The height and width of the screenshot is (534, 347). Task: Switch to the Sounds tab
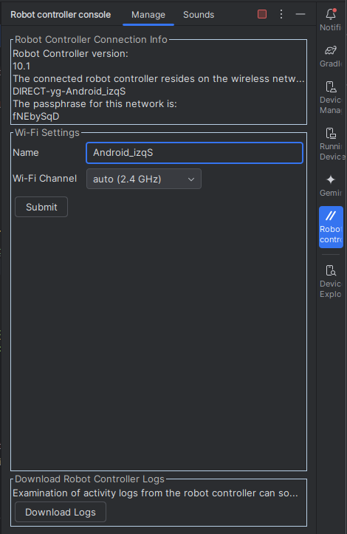pyautogui.click(x=199, y=15)
